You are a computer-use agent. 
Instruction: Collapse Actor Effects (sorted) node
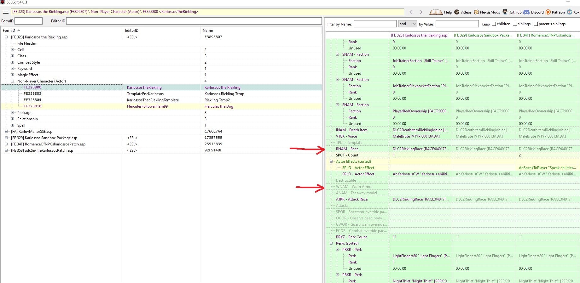pos(331,161)
